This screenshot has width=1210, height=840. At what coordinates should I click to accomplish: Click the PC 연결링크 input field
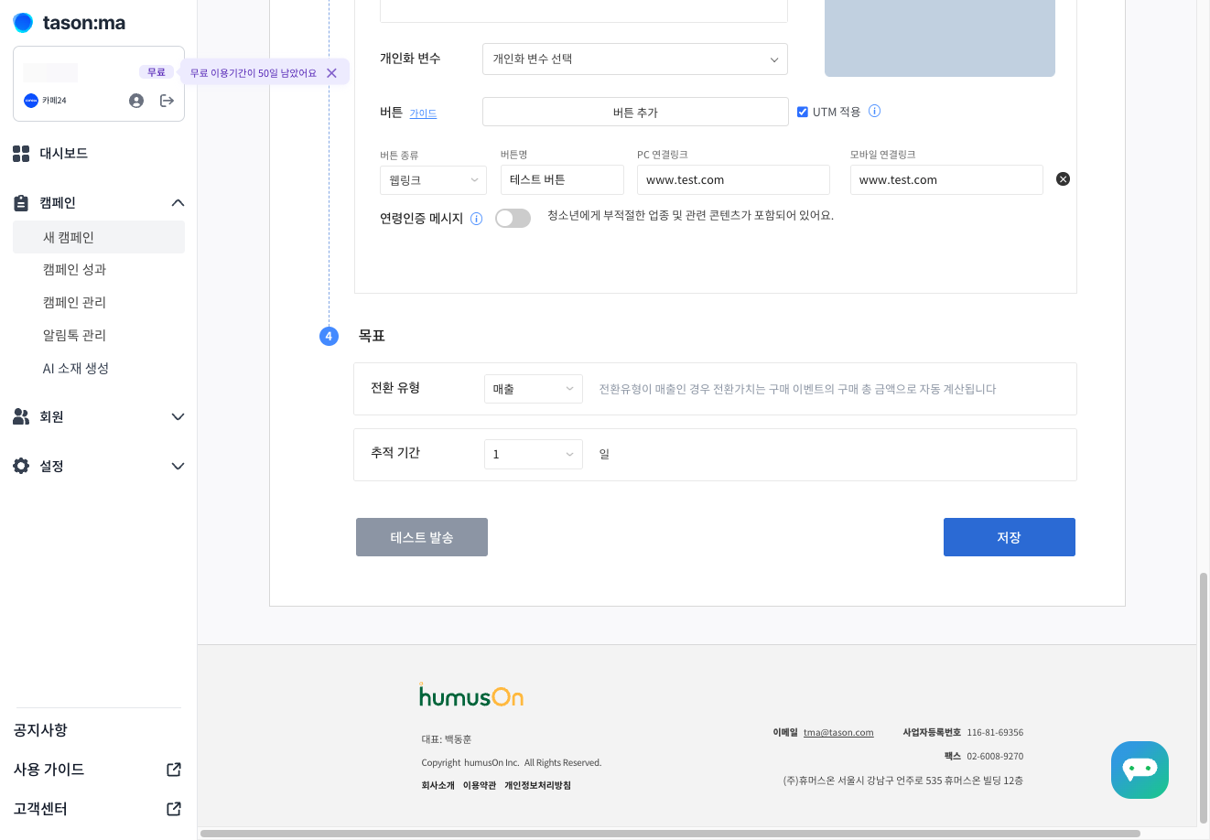coord(733,180)
